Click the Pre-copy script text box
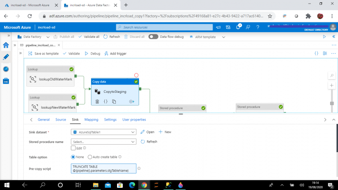Screen dimensions: 338x190 tap(103, 168)
